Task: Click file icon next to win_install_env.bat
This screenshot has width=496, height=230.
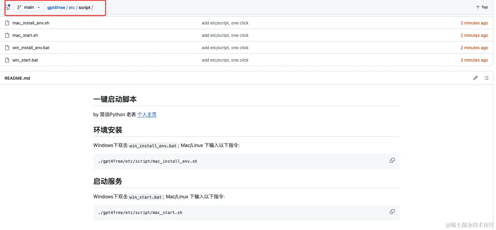Action: (7, 48)
